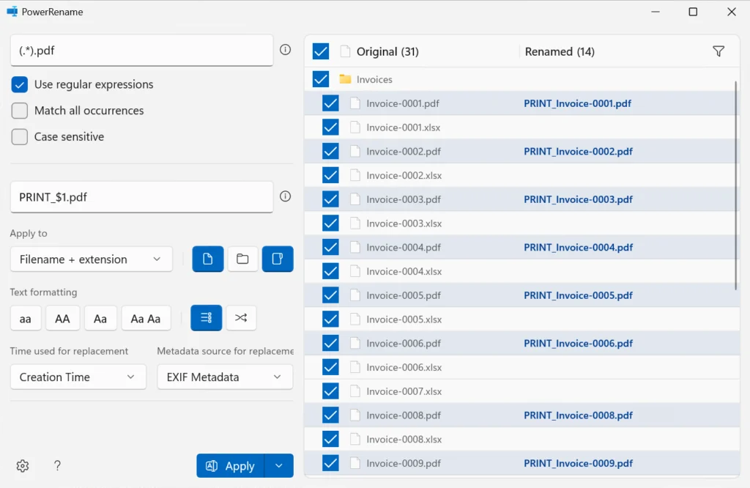Uncheck the Invoice-0001.pdf checkbox
Screen dimensions: 750x488
tap(330, 103)
